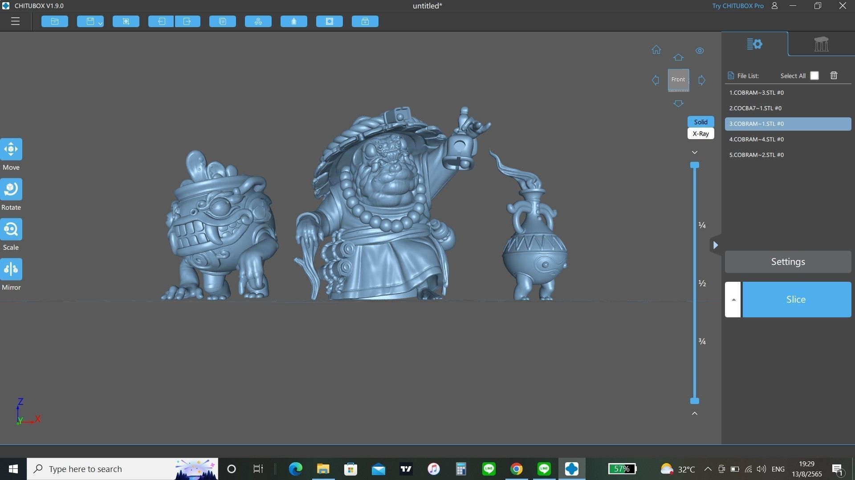
Task: Rotate view downward with bottom arrow
Action: click(678, 104)
